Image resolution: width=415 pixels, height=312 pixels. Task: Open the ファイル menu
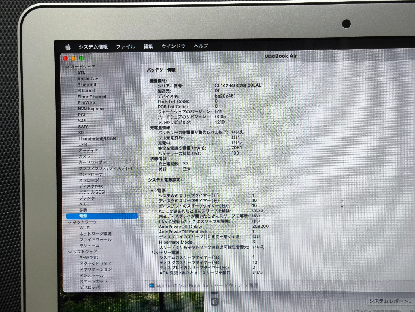(125, 47)
